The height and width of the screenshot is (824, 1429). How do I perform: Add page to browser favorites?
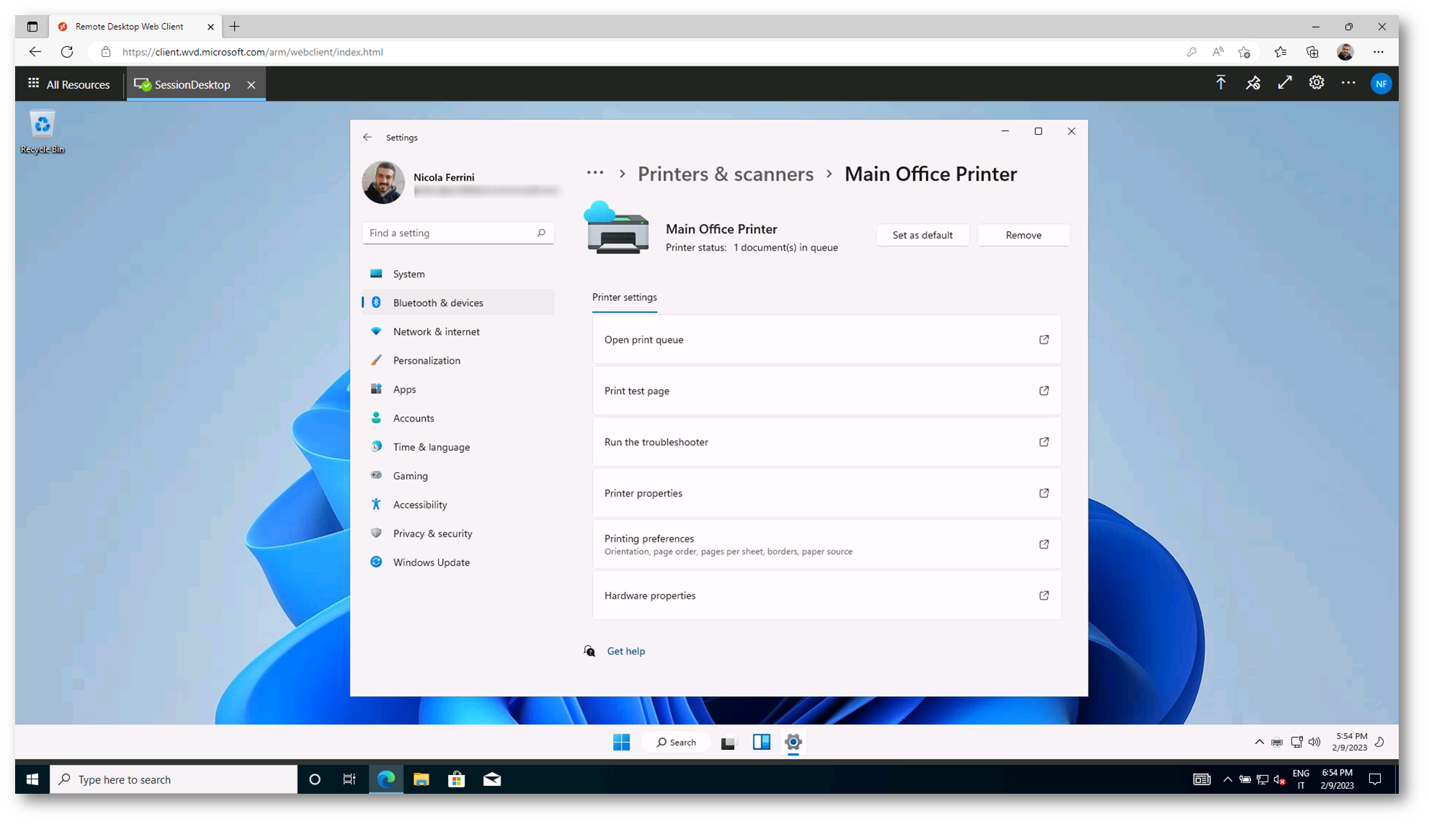[x=1244, y=52]
